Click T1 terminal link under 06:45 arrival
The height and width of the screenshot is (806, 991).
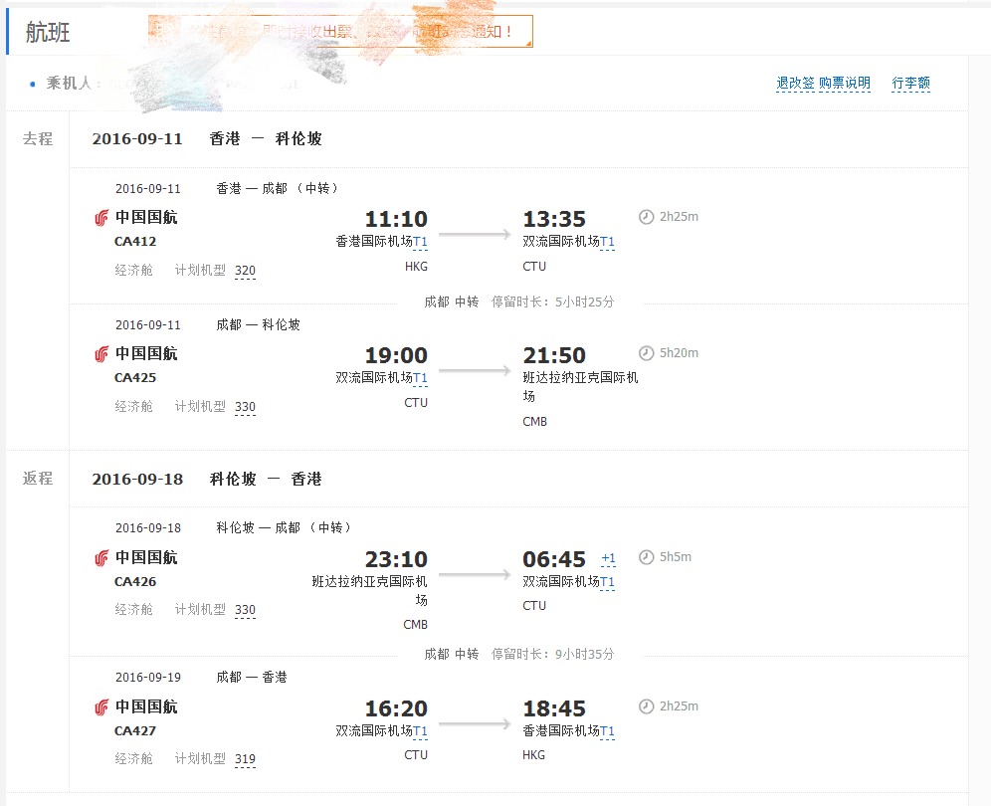click(607, 581)
